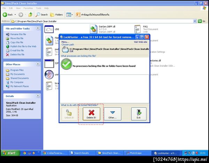
Task: Switch to PhotoScape taskbar item
Action: tap(138, 153)
